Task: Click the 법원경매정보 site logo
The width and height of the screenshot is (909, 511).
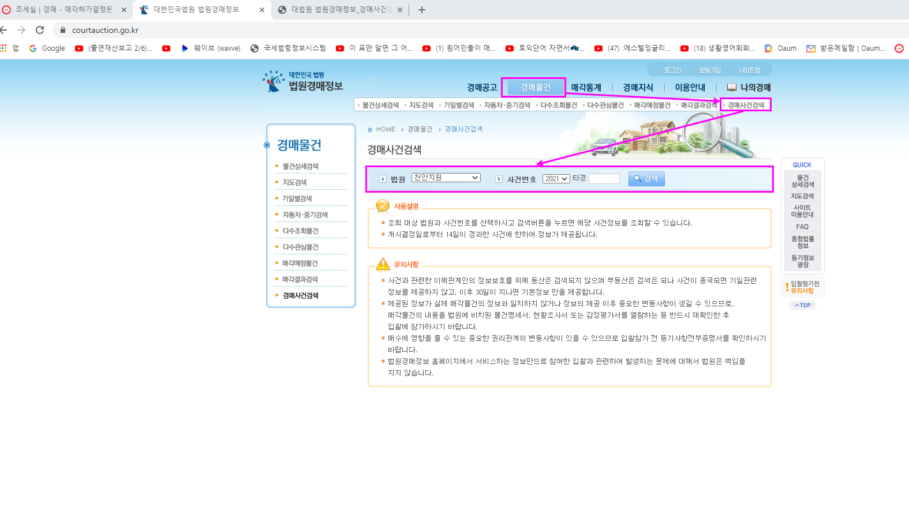Action: pos(303,82)
